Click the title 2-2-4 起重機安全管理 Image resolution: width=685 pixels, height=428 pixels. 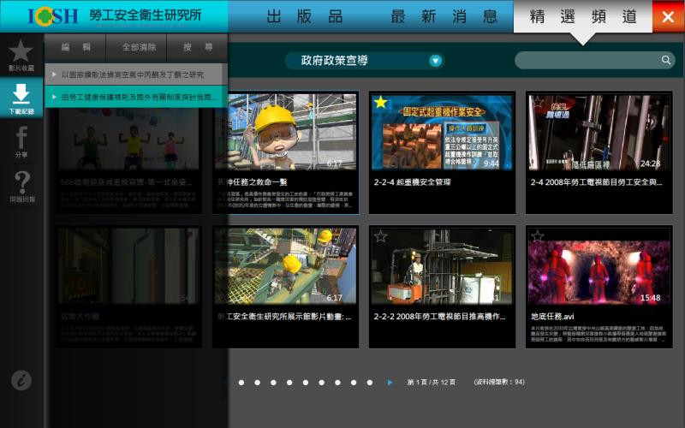pos(412,182)
